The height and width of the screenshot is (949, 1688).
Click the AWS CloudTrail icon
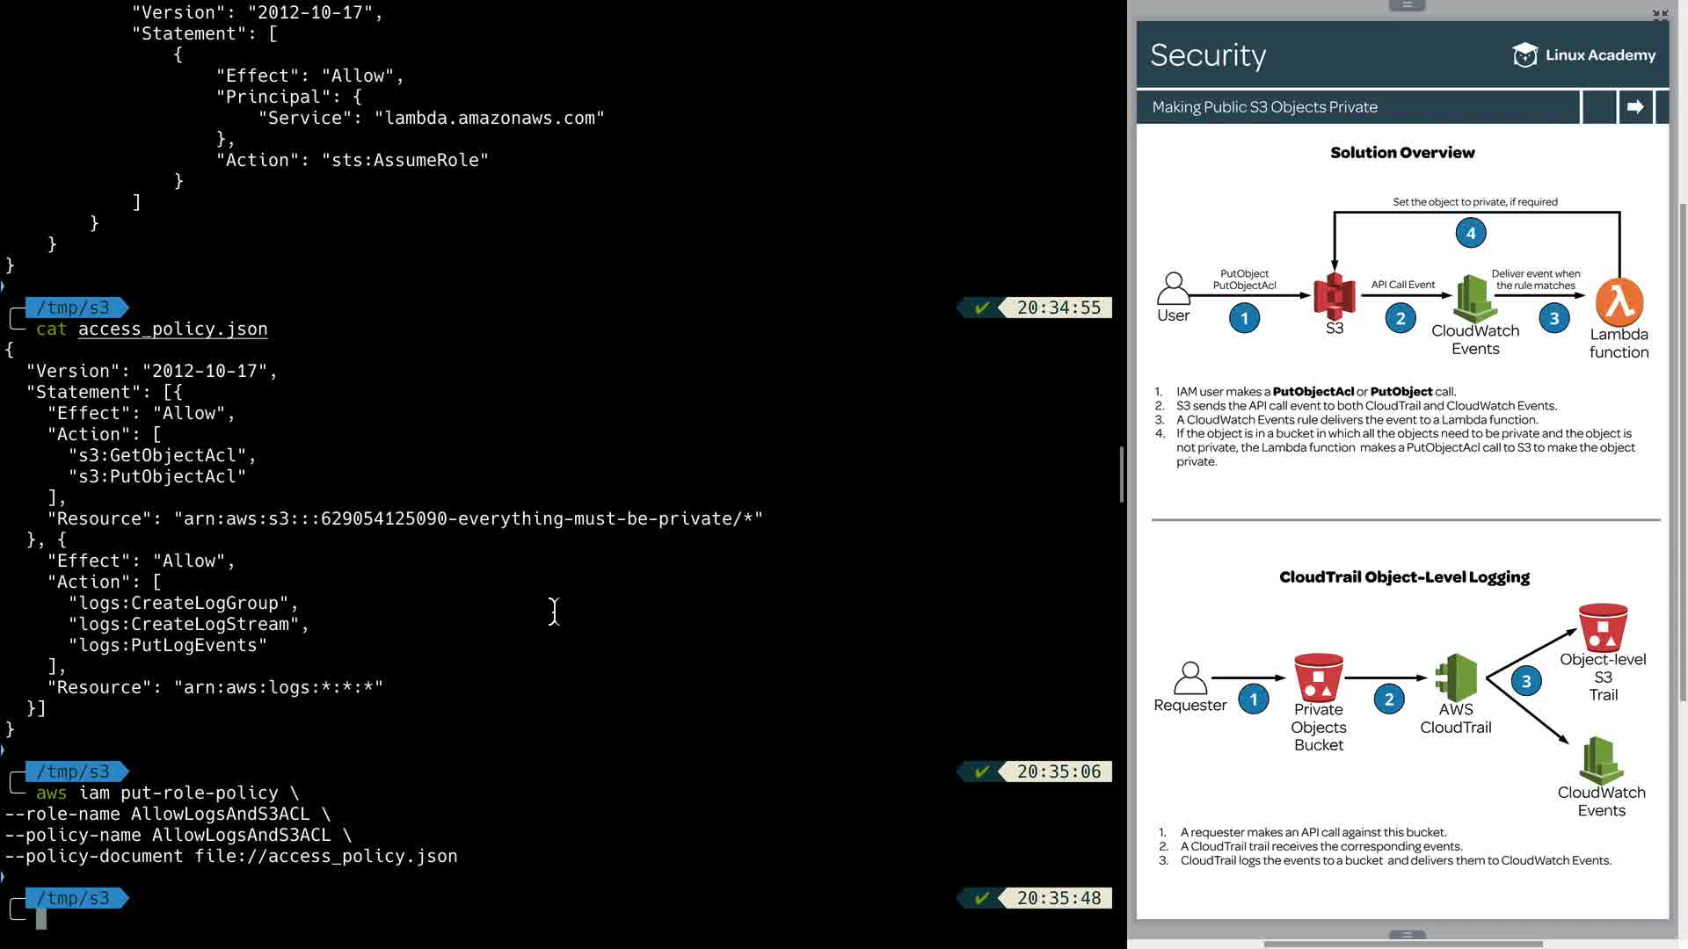click(1455, 677)
